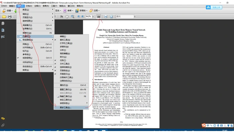Open the find field options dropdown arrow
Image resolution: width=234 pixels, height=132 pixels.
click(x=135, y=17)
